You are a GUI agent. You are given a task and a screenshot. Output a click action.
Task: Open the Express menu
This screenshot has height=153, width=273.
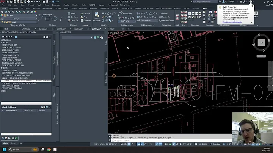coord(101,5)
